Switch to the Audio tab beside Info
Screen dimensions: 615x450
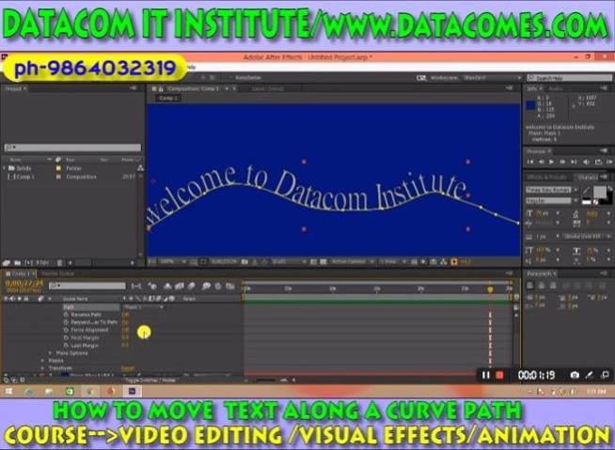(555, 88)
